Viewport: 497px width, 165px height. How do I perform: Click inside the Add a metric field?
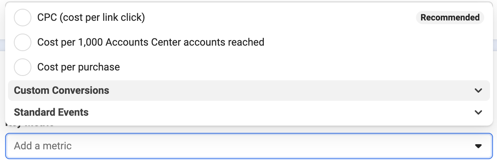pyautogui.click(x=248, y=146)
